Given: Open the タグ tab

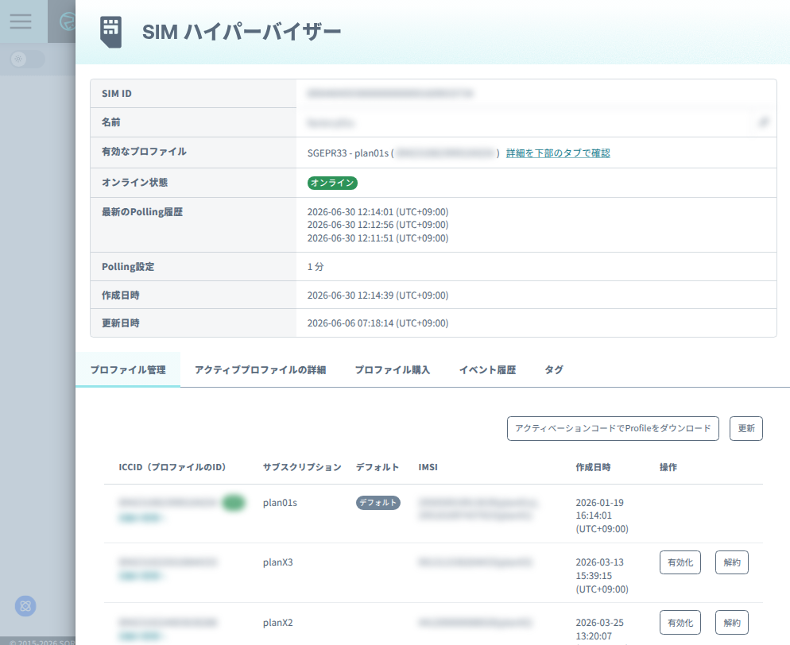Looking at the screenshot, I should coord(554,369).
